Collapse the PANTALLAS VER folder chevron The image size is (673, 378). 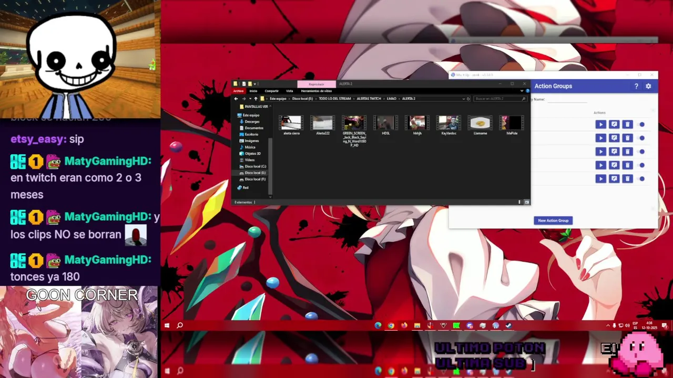(270, 107)
